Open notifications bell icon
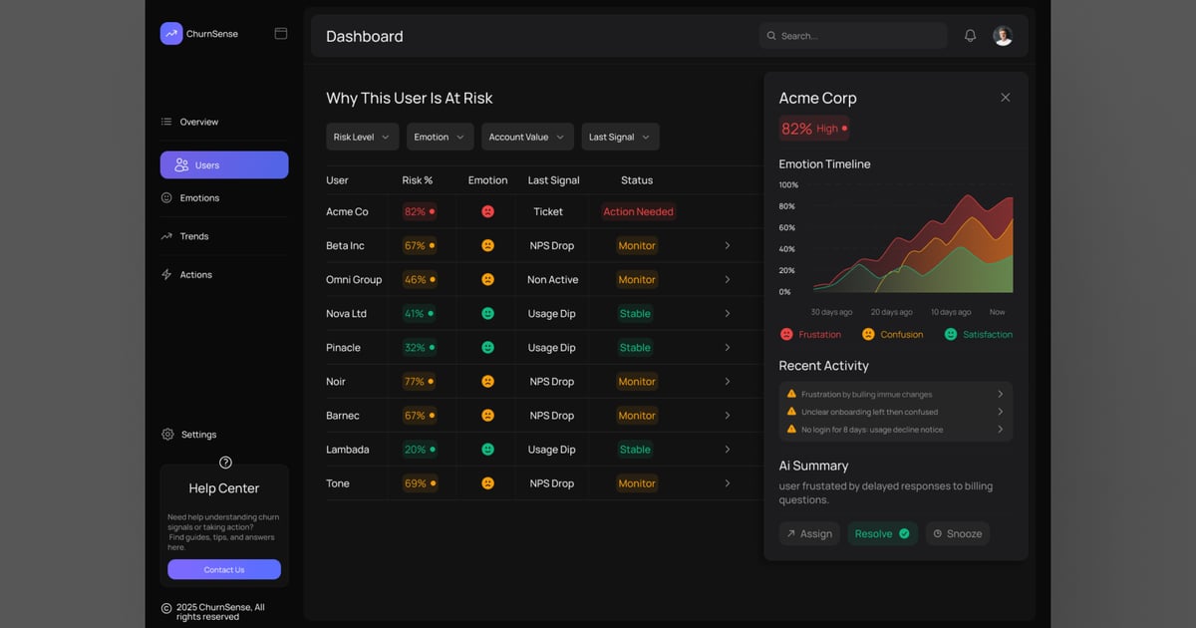 pos(970,36)
